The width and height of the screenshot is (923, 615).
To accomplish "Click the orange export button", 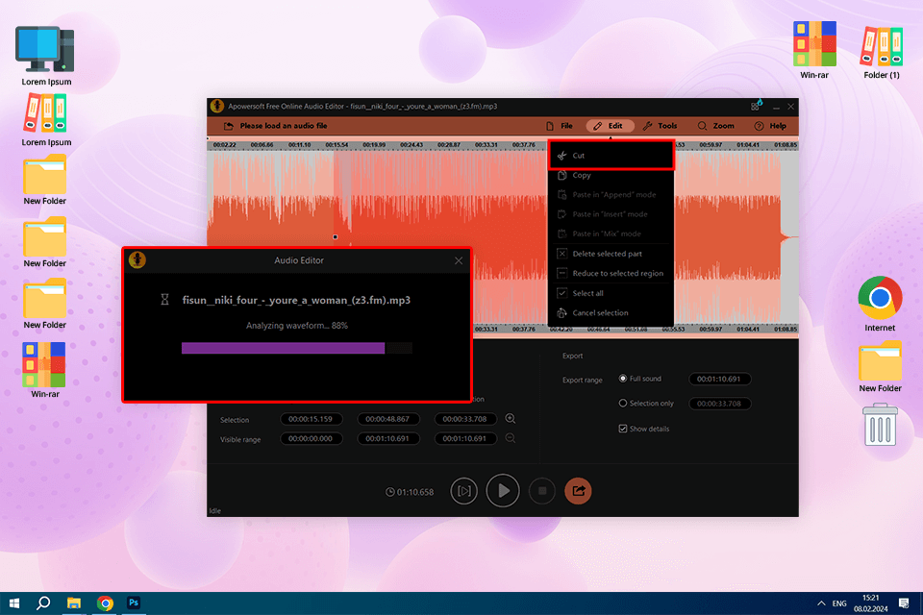I will tap(578, 491).
